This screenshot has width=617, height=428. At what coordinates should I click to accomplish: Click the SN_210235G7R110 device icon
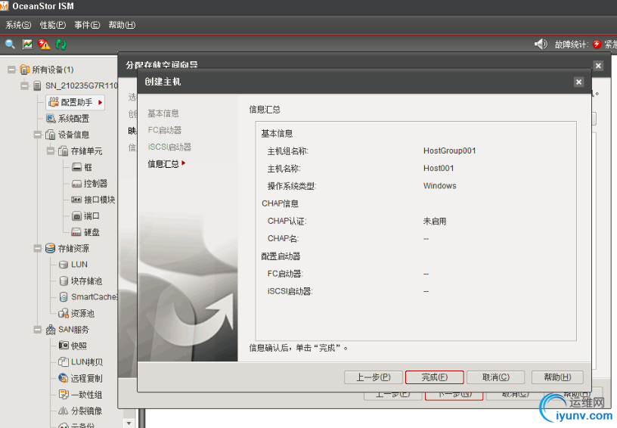tap(37, 85)
